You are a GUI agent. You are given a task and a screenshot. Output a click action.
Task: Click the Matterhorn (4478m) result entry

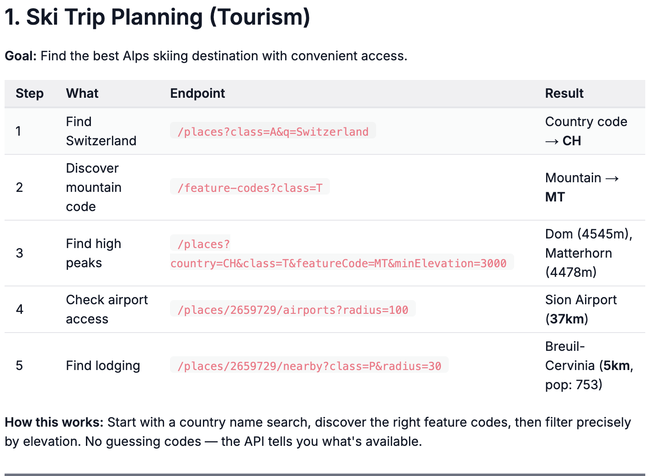pyautogui.click(x=578, y=253)
